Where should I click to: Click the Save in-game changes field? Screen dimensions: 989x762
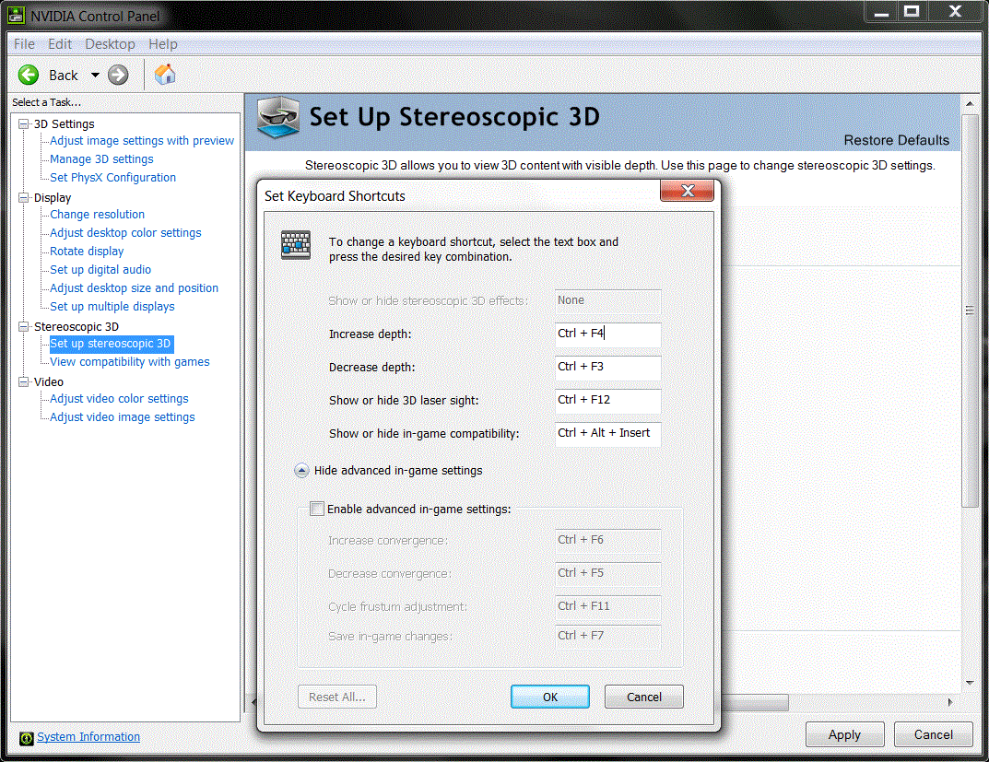click(x=608, y=637)
